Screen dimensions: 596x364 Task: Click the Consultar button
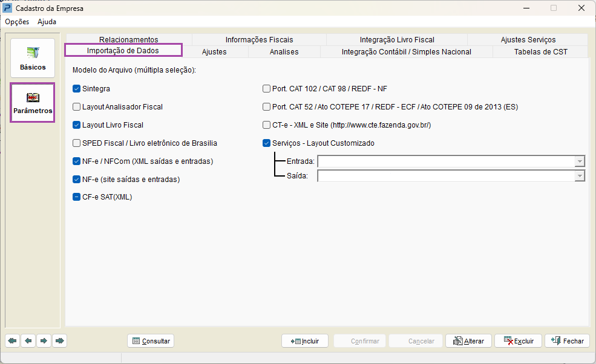point(151,341)
